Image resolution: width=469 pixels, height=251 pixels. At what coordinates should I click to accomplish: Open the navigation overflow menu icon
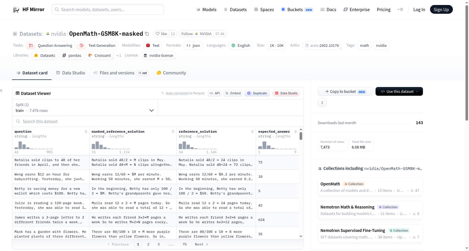(400, 10)
